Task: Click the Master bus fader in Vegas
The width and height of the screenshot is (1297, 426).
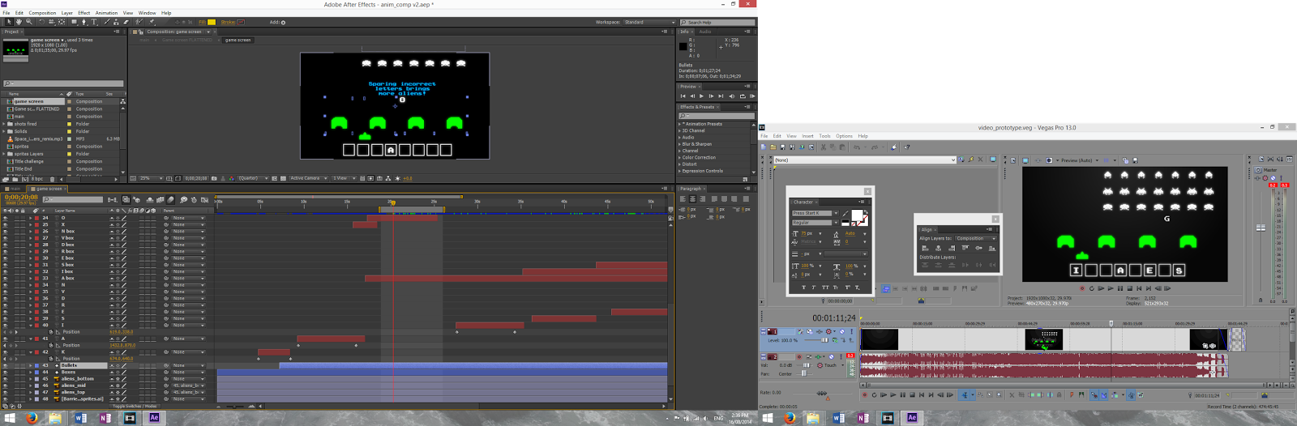Action: pyautogui.click(x=1261, y=228)
